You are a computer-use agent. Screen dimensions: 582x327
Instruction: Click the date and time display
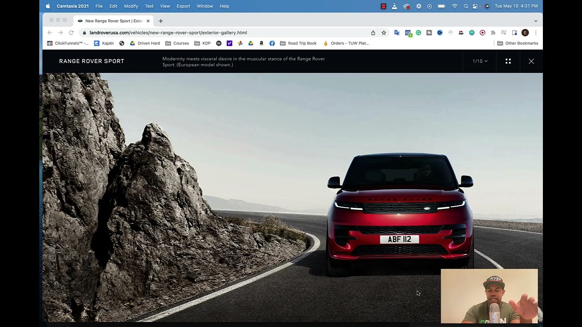pos(516,6)
